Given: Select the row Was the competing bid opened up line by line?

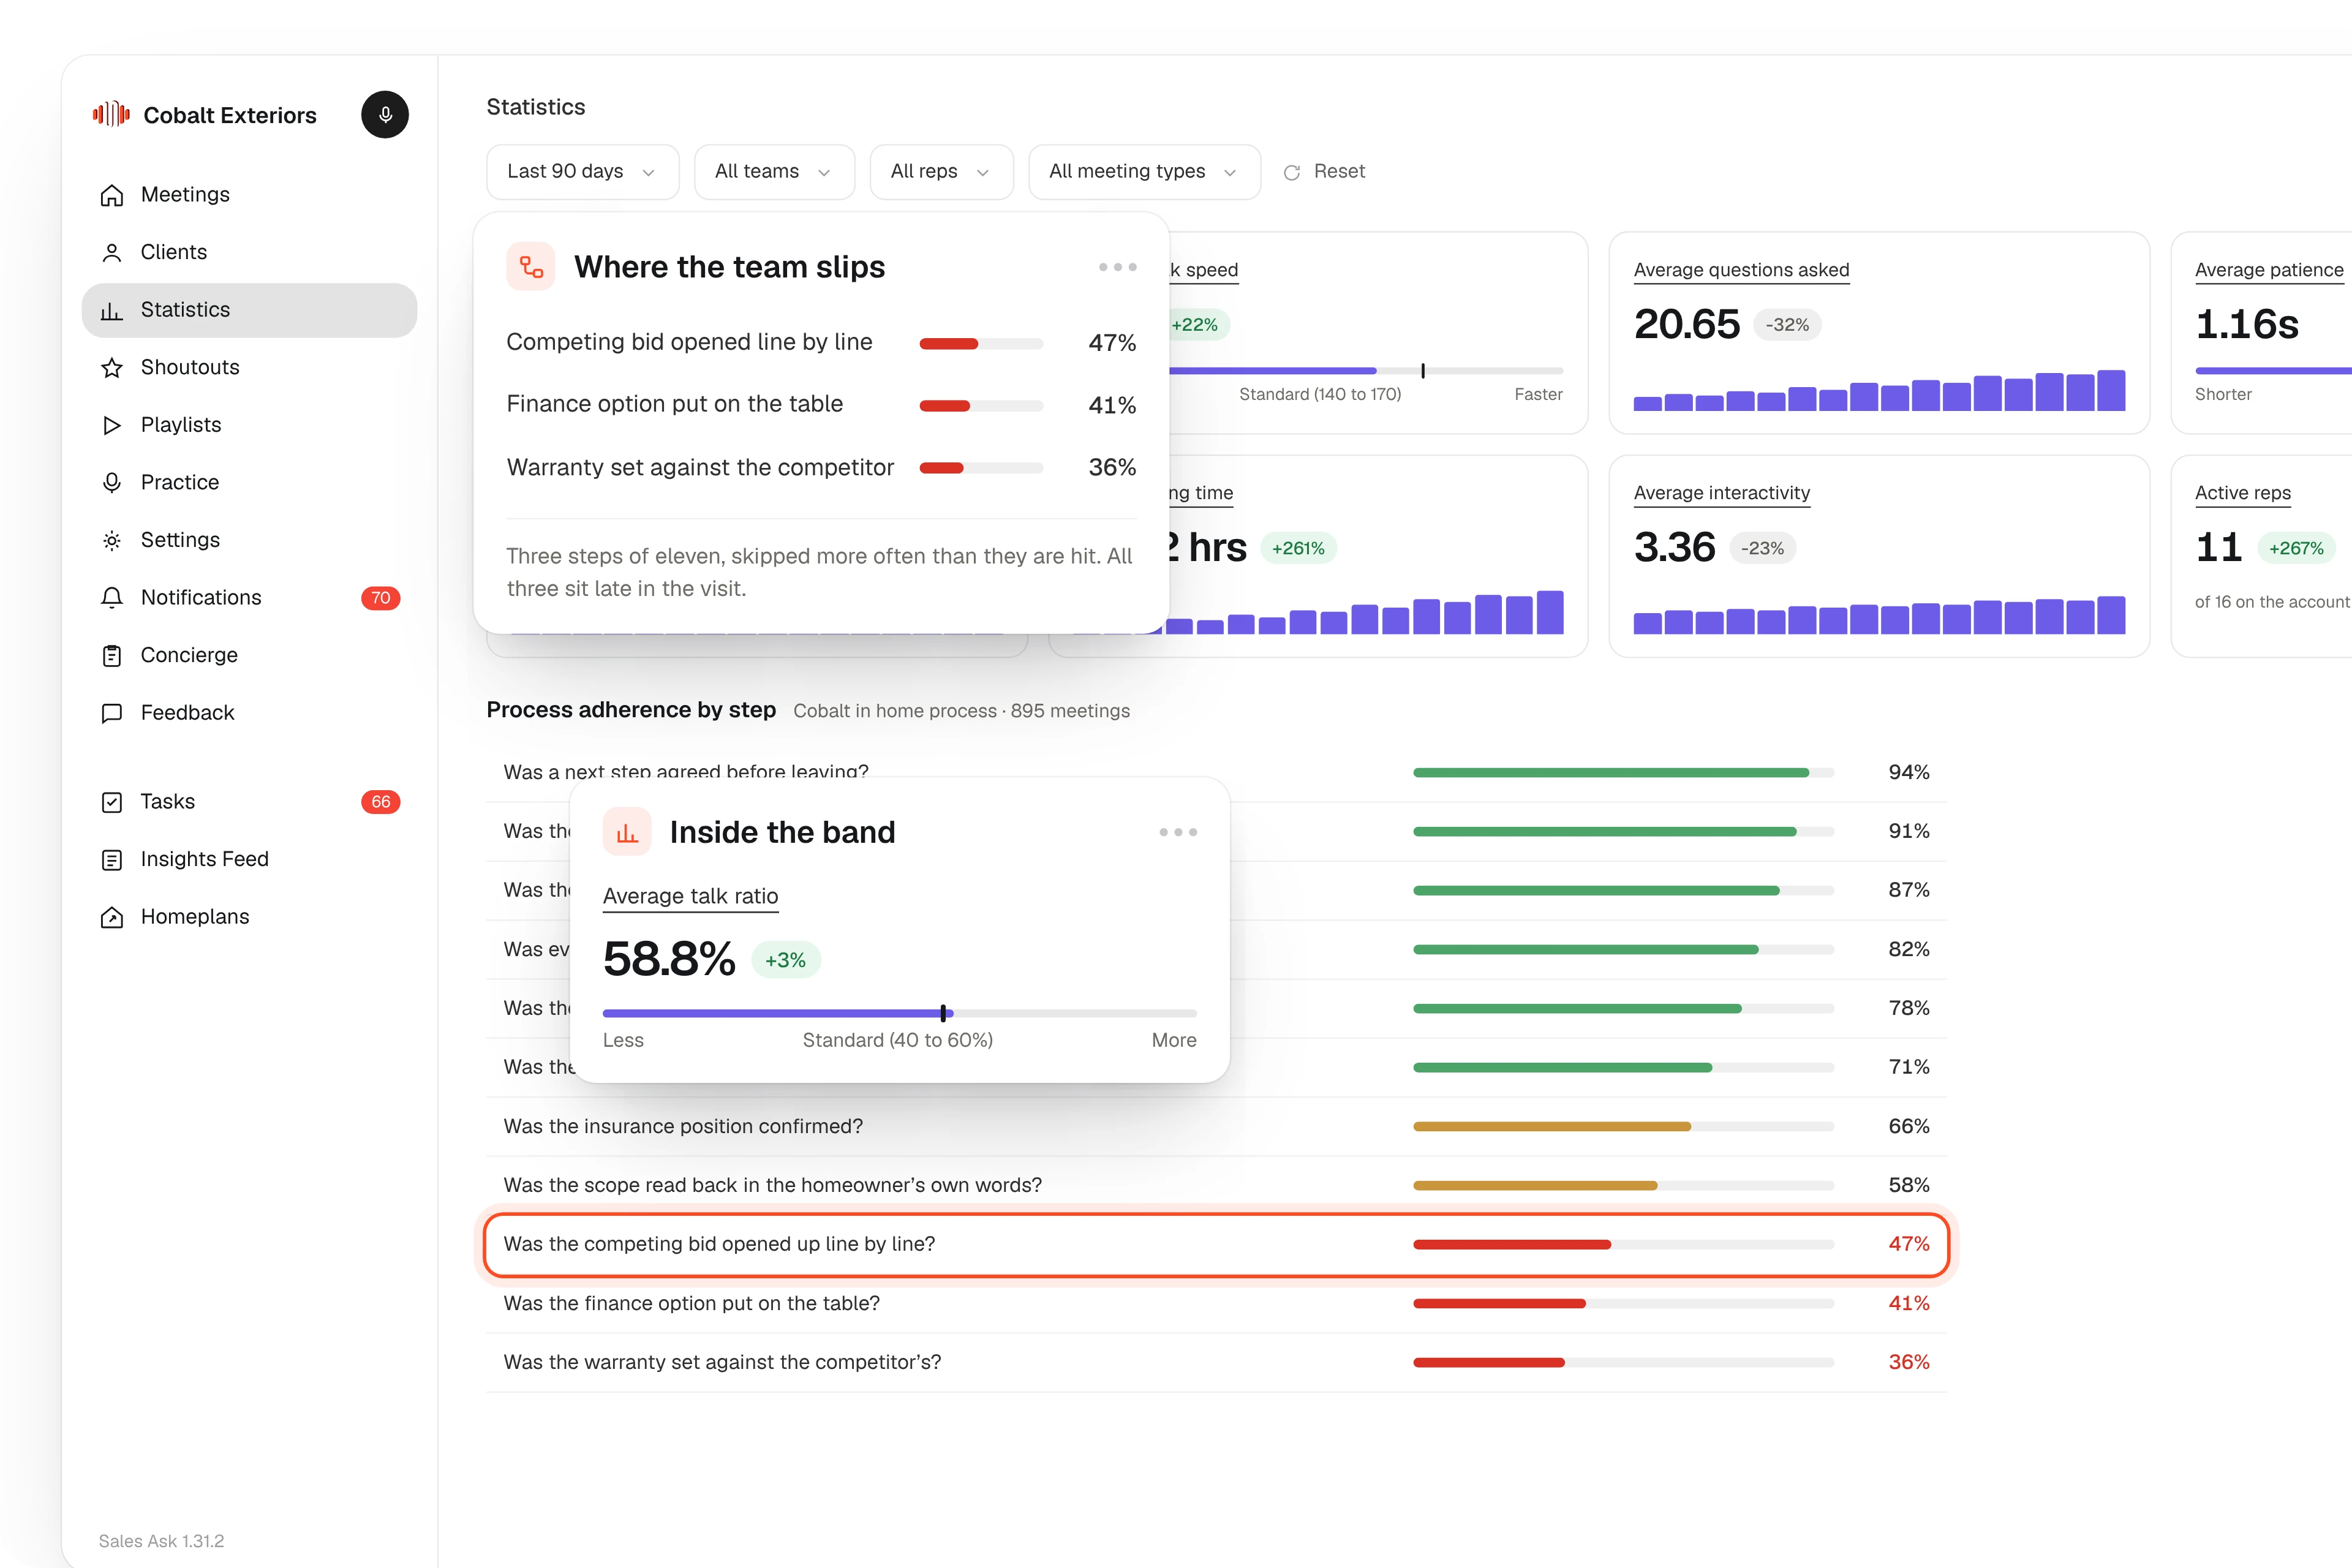Looking at the screenshot, I should [1216, 1244].
